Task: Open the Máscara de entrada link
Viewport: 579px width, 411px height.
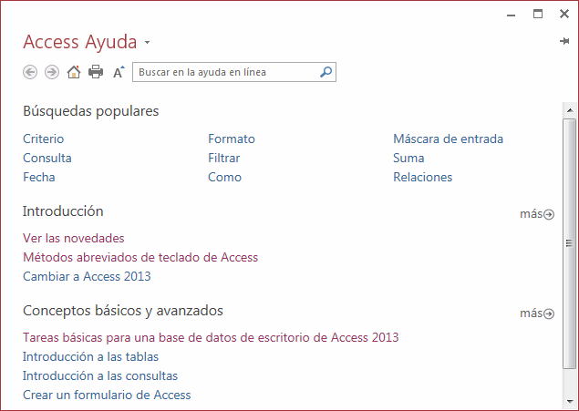Action: [448, 139]
